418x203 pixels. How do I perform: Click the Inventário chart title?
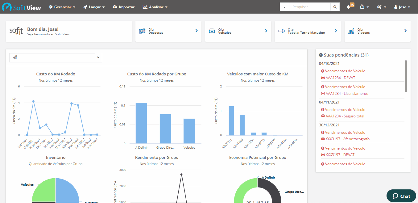(56, 158)
